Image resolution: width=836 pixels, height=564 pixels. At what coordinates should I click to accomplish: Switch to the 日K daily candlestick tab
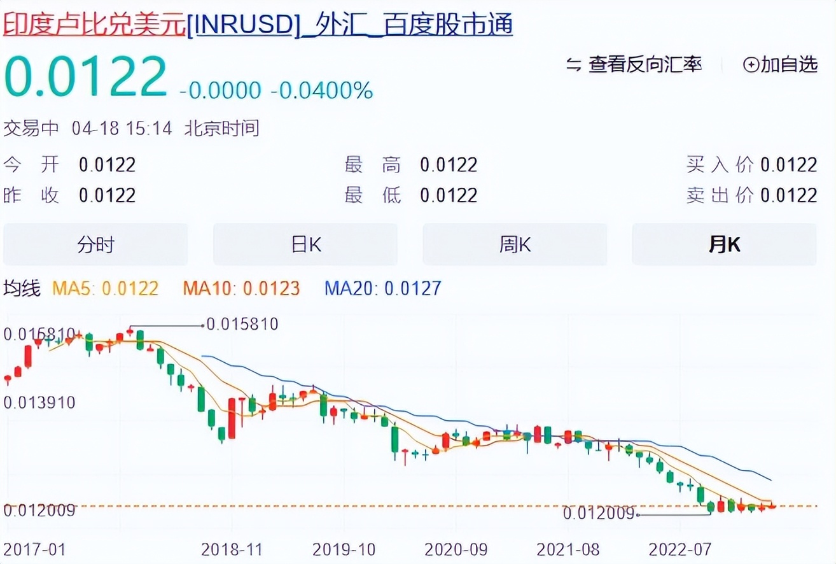click(x=305, y=244)
